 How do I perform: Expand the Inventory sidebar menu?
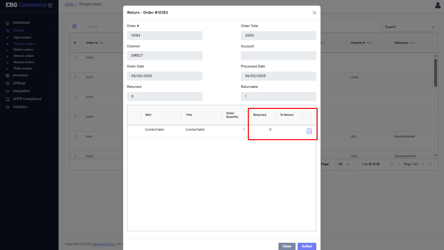[29, 75]
